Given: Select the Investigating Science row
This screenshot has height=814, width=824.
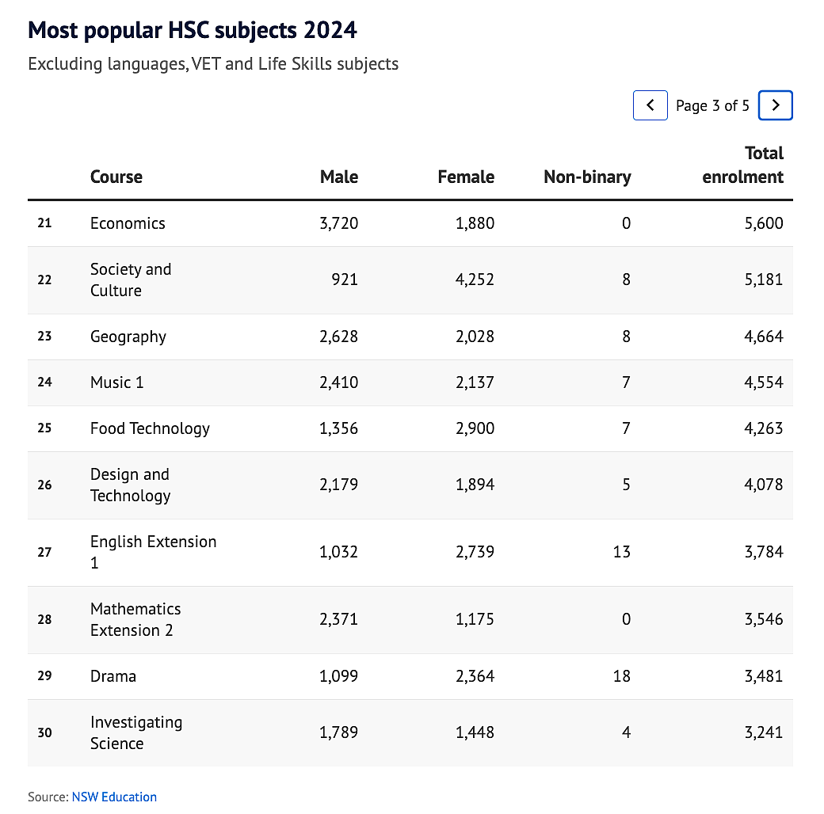Looking at the screenshot, I should coord(410,733).
